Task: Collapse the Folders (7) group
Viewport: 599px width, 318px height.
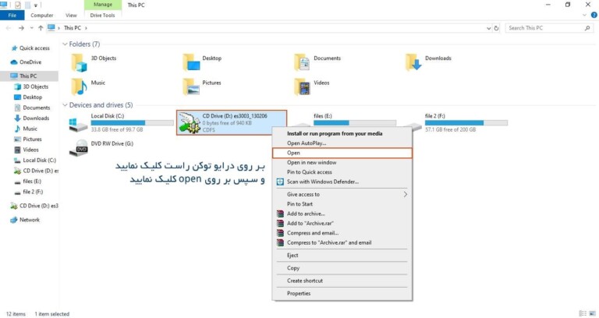Action: click(x=65, y=44)
